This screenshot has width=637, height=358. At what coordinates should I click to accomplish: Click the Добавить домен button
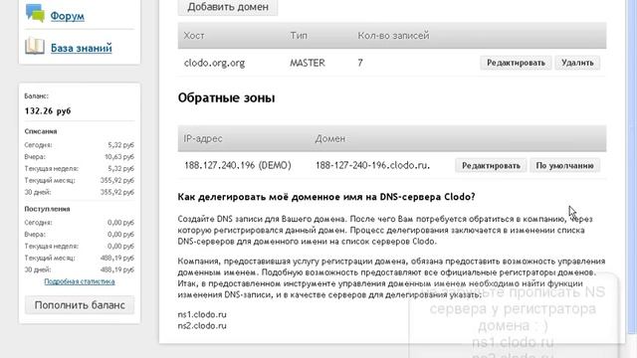click(x=228, y=7)
